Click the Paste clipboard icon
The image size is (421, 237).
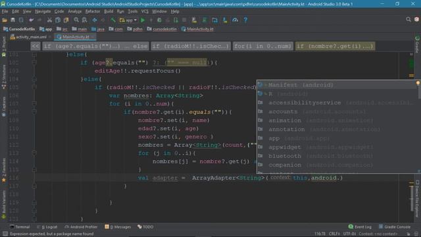[66, 20]
